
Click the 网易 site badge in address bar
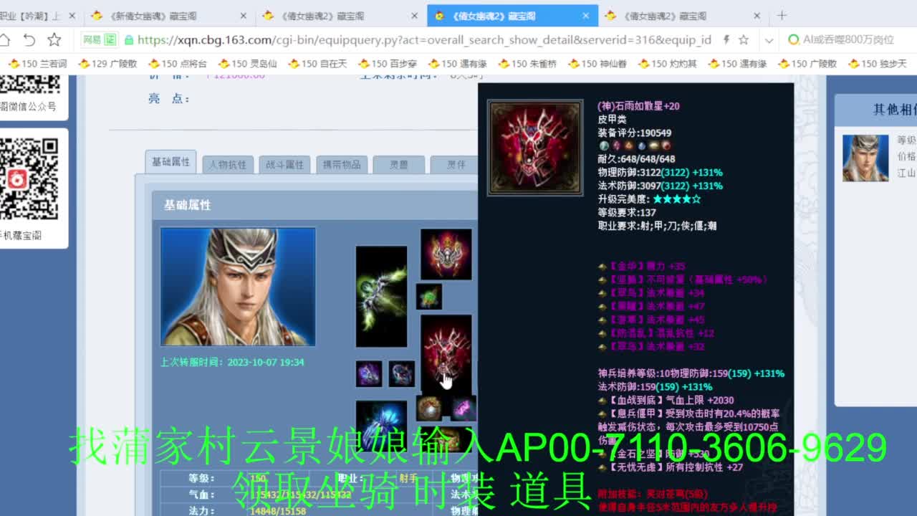[x=99, y=39]
